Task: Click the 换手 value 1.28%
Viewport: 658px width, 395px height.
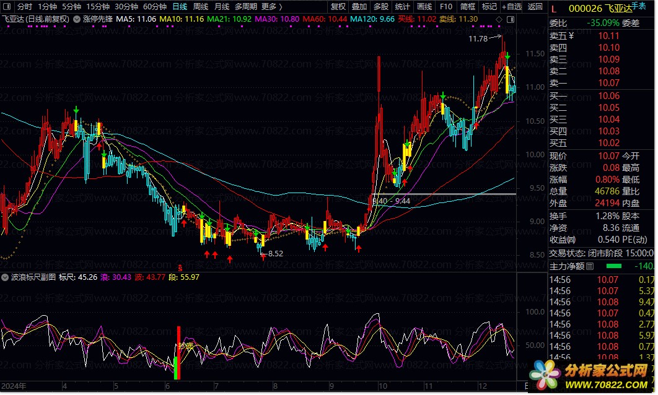Action: pyautogui.click(x=607, y=216)
